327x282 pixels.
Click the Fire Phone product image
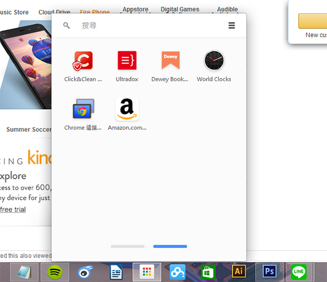(x=26, y=65)
